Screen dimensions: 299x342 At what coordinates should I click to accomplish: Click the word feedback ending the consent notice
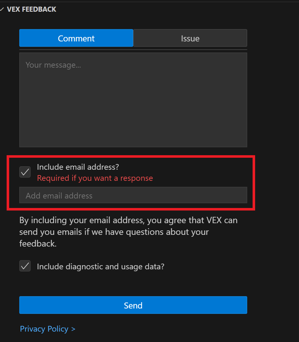(37, 244)
